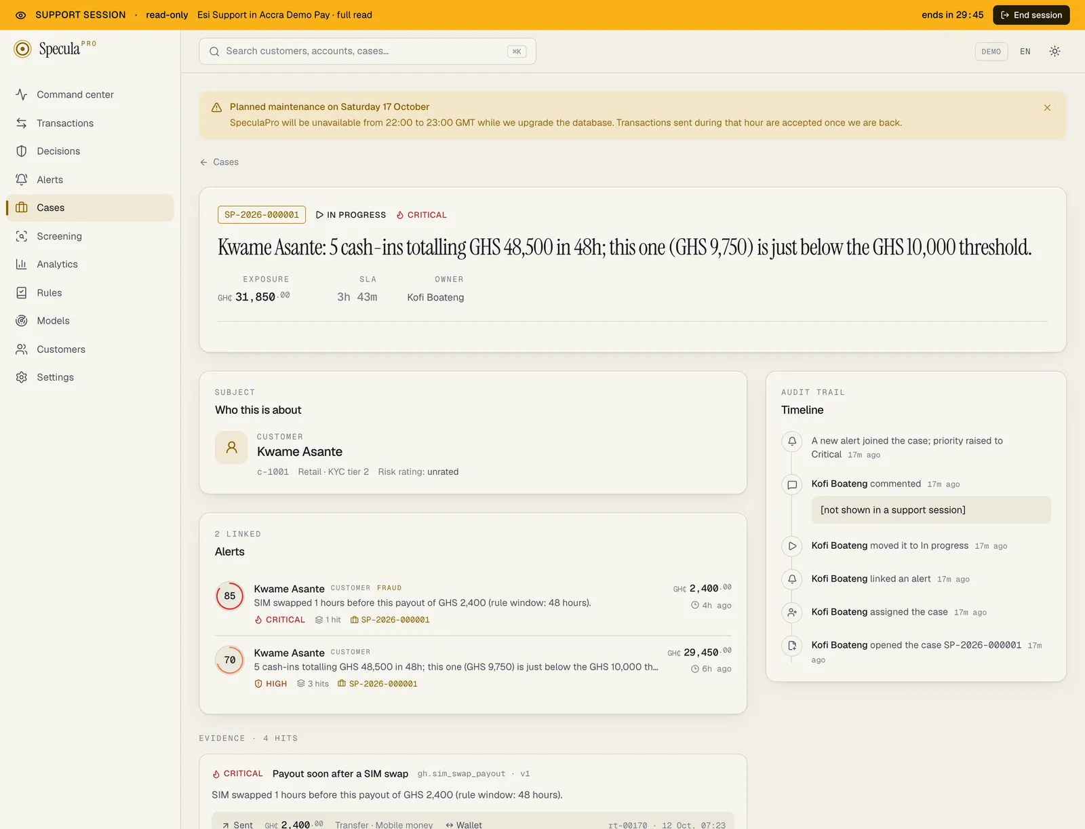Click the risk score 70 circle

[230, 660]
